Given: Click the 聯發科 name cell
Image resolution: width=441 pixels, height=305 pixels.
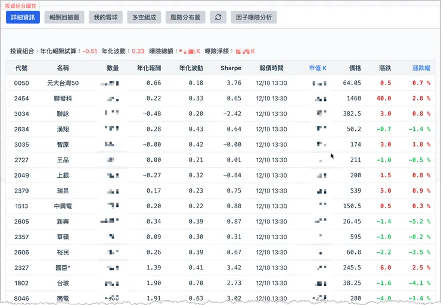Looking at the screenshot, I should [63, 99].
